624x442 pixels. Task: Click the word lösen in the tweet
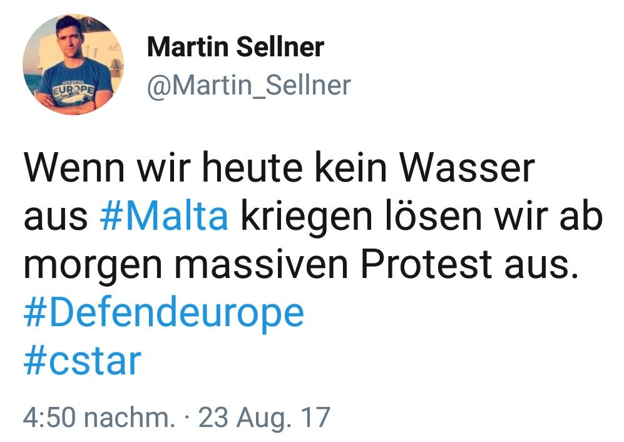(x=433, y=216)
